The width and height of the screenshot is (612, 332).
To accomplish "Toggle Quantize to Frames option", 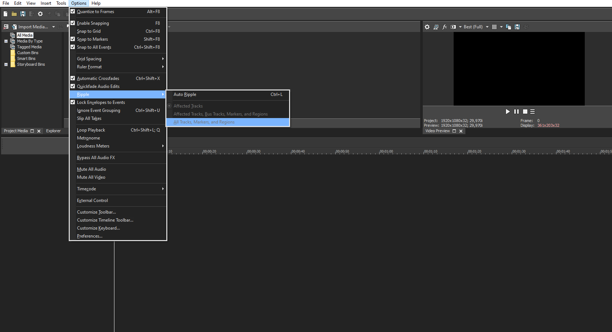I will (x=118, y=12).
